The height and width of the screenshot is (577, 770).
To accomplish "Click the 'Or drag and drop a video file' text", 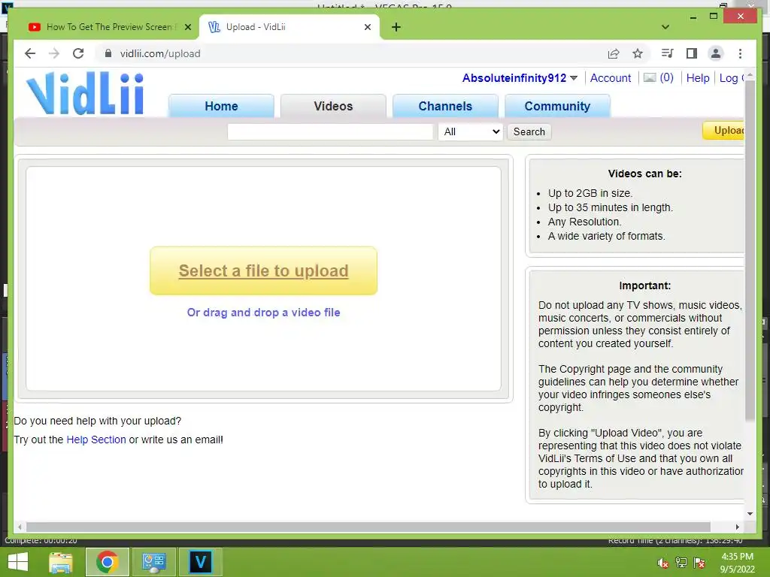I will (x=263, y=313).
